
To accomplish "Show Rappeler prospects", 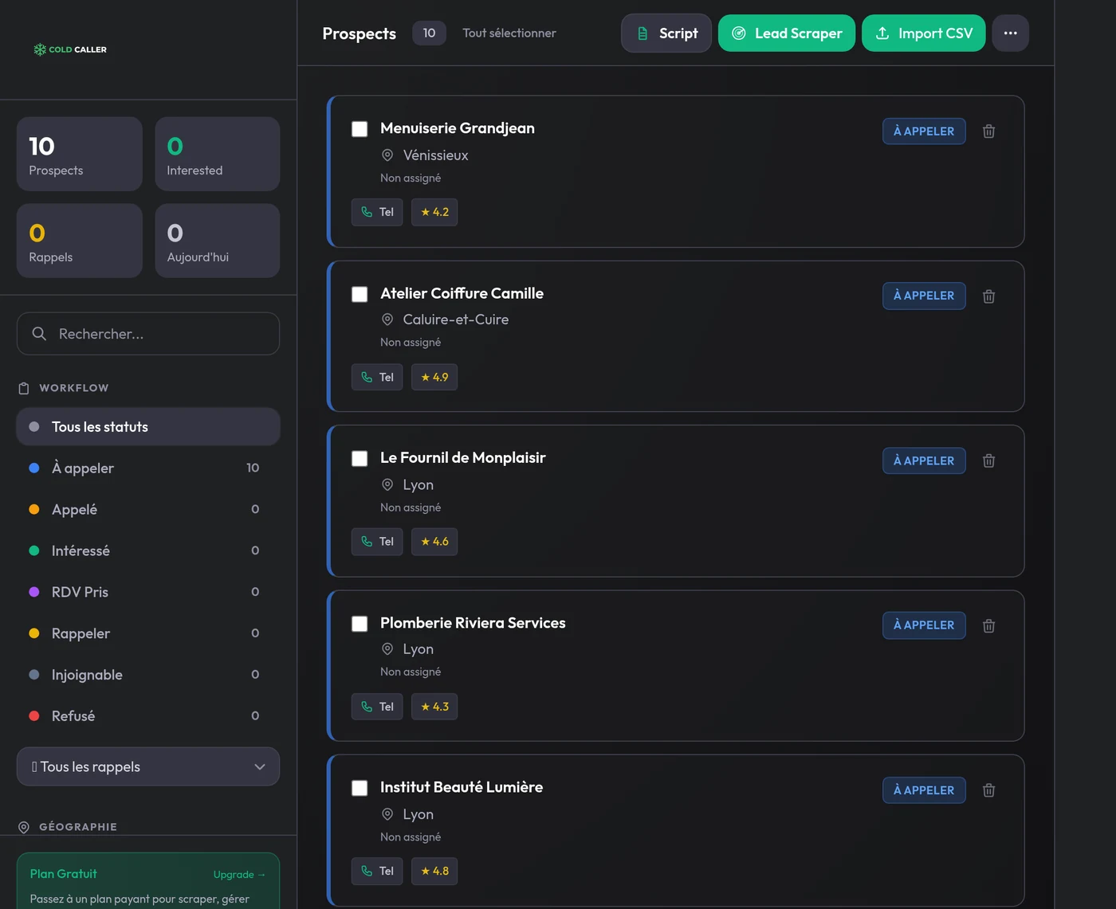I will (x=148, y=633).
